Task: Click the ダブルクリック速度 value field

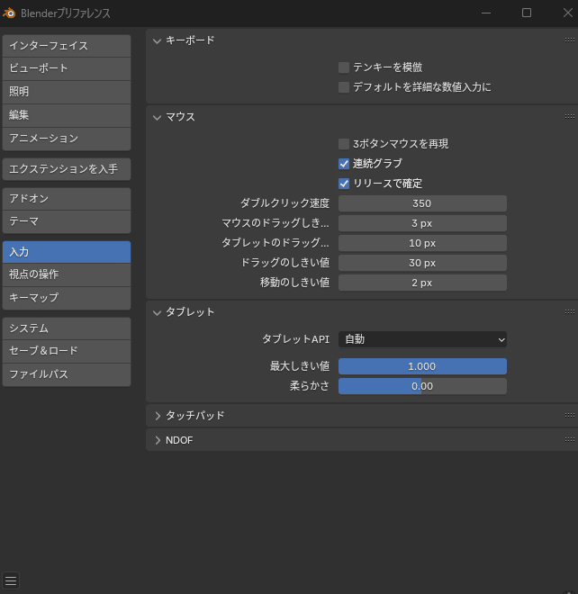Action: click(x=422, y=203)
